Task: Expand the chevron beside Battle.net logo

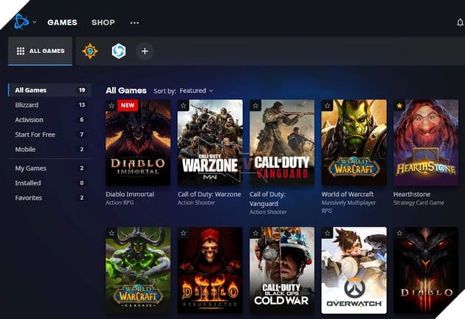Action: [x=35, y=22]
